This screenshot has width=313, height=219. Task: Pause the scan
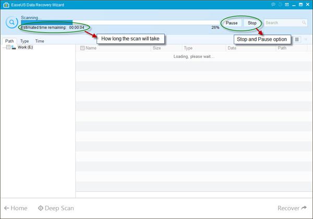point(232,23)
